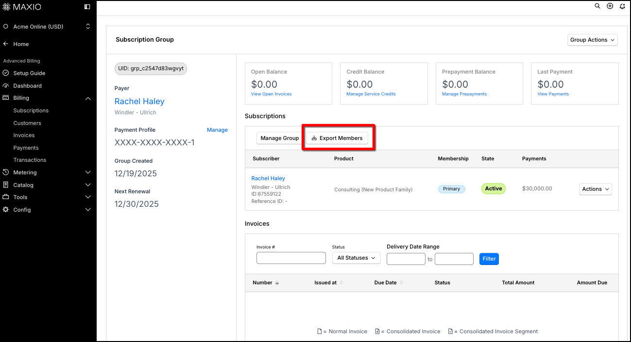Expand the Metering section chevron
631x342 pixels.
click(88, 172)
